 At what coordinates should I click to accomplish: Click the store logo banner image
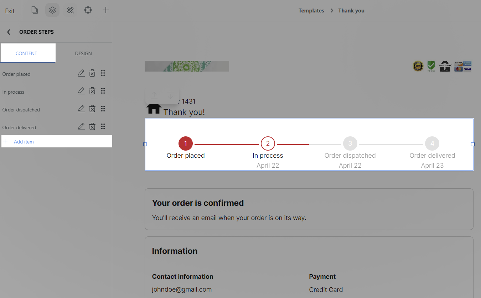(187, 66)
